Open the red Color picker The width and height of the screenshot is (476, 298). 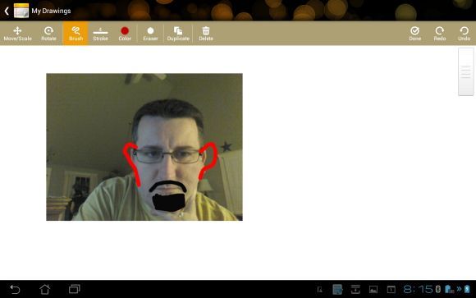pyautogui.click(x=125, y=34)
